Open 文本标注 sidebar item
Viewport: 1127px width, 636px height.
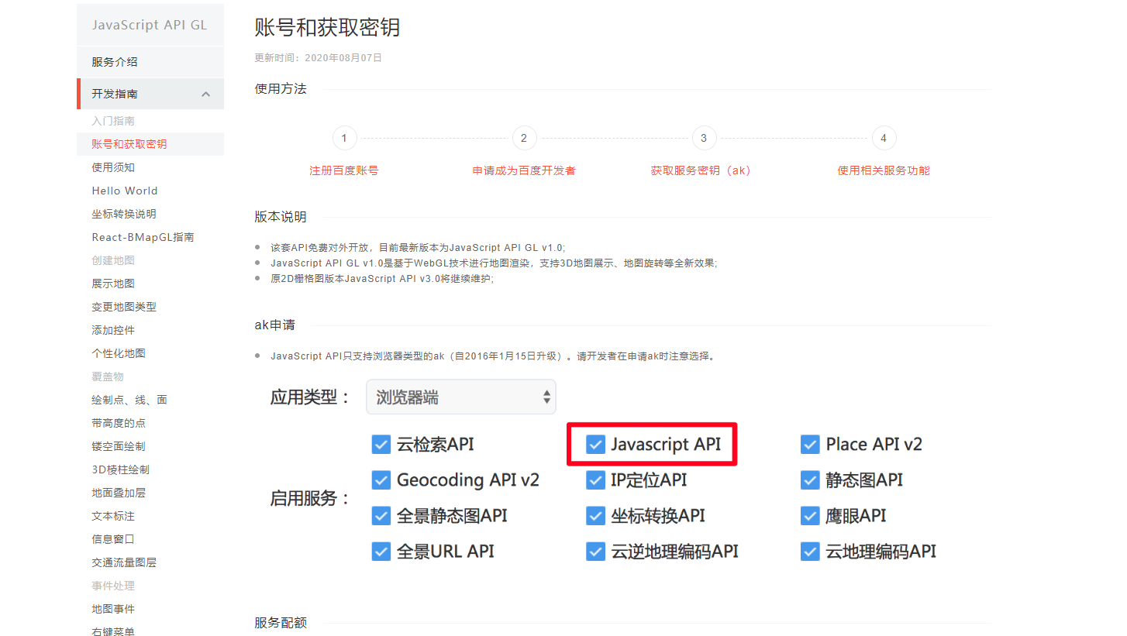click(x=113, y=516)
